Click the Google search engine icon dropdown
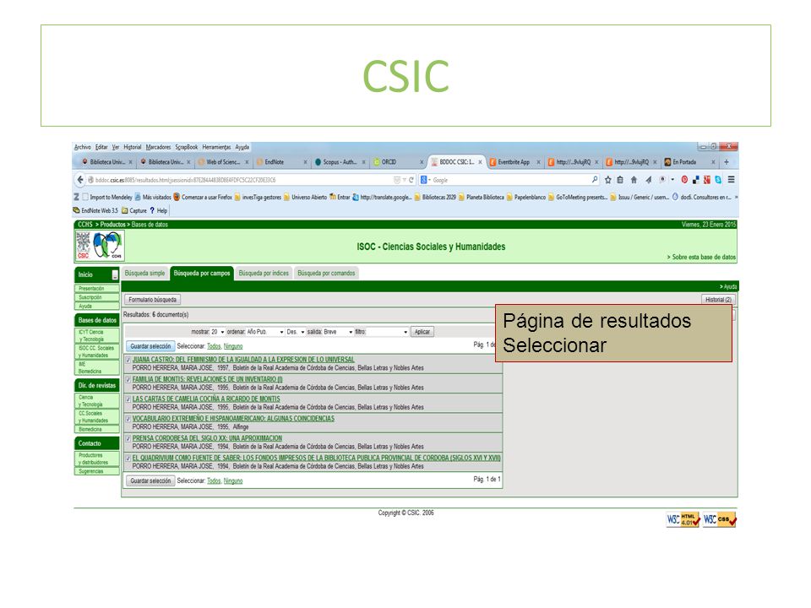 (x=426, y=180)
